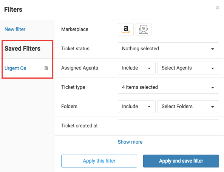Toggle the Amazon marketplace icon

coord(126,29)
